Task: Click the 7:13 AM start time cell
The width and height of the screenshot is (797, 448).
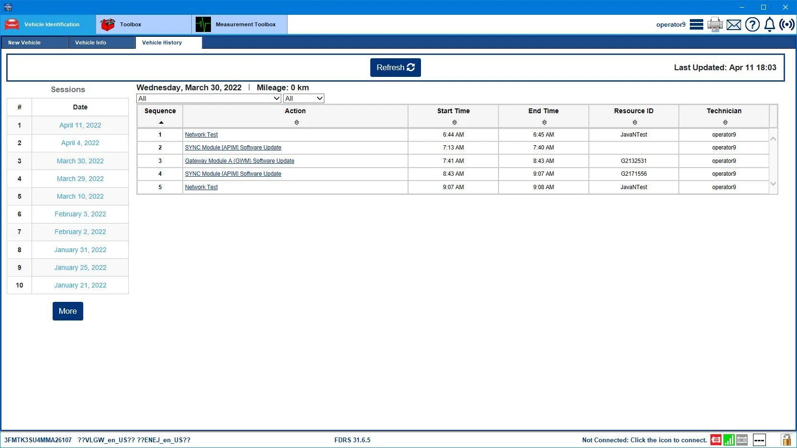Action: point(454,148)
